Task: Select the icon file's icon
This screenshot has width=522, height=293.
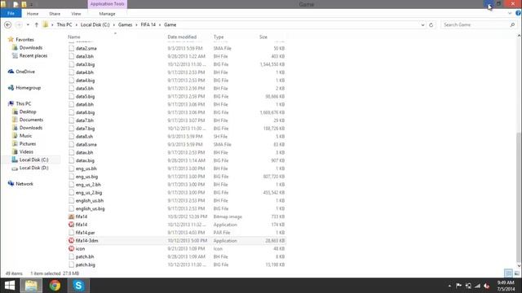Action: [71, 249]
